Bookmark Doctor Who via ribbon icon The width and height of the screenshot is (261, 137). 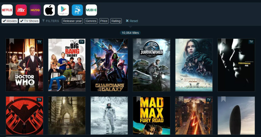12,41
